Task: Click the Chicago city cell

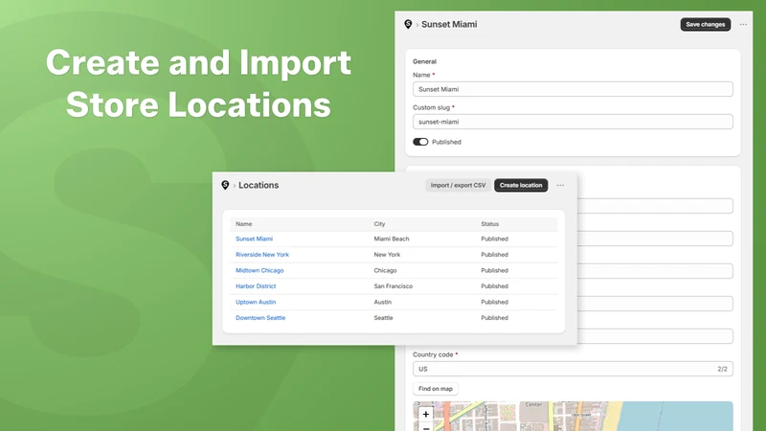Action: coord(385,270)
